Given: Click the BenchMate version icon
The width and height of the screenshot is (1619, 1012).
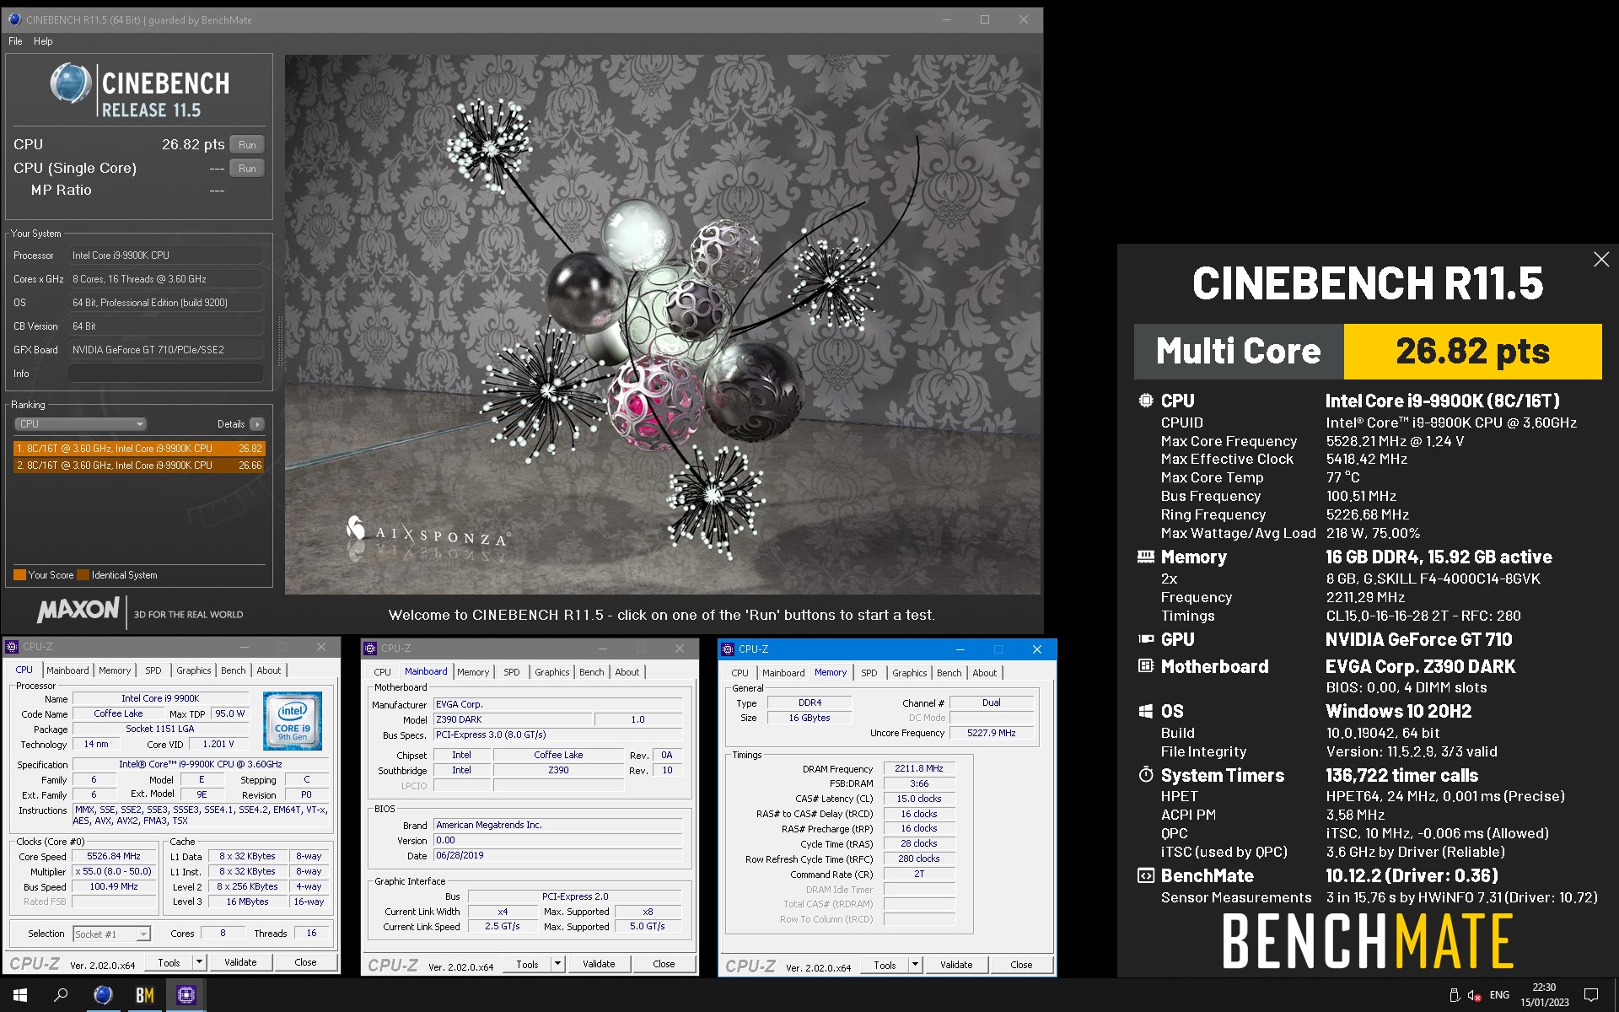Looking at the screenshot, I should [1146, 875].
